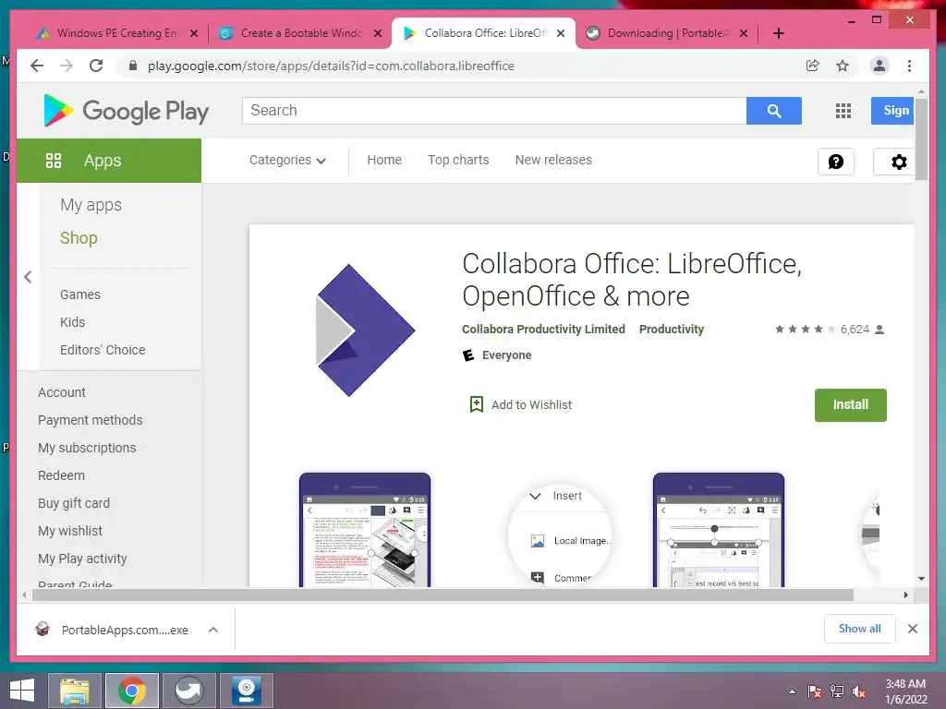
Task: Open Games category
Action: pos(80,294)
